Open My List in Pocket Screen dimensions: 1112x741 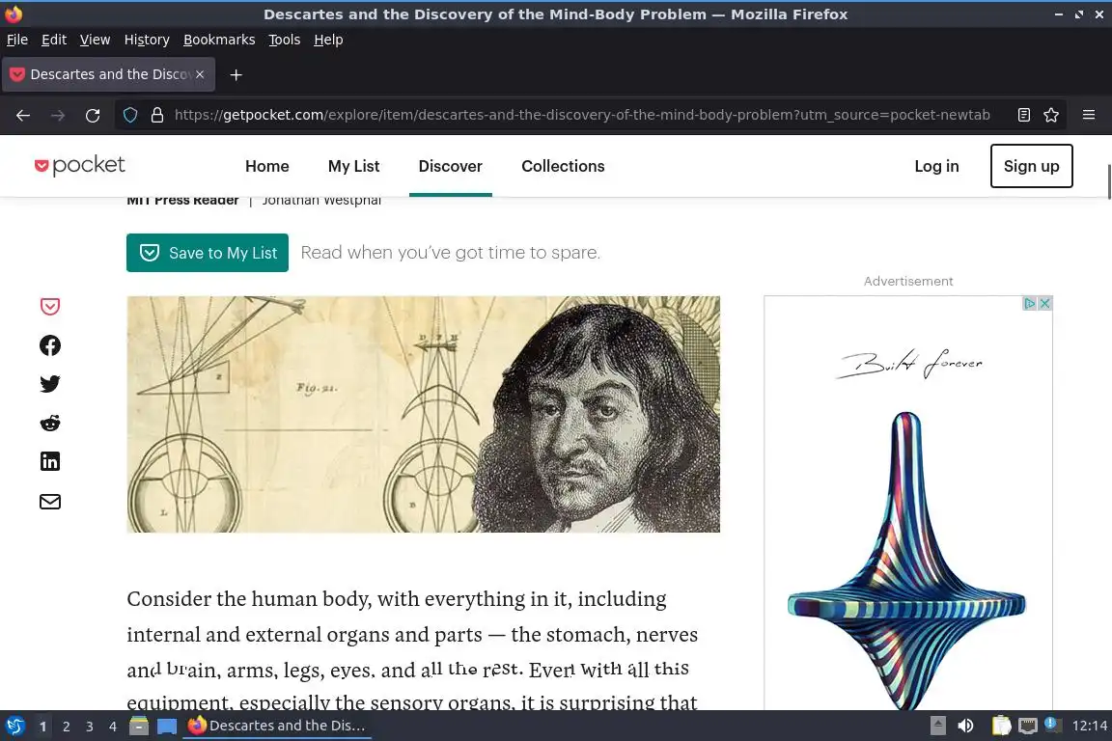pyautogui.click(x=354, y=166)
